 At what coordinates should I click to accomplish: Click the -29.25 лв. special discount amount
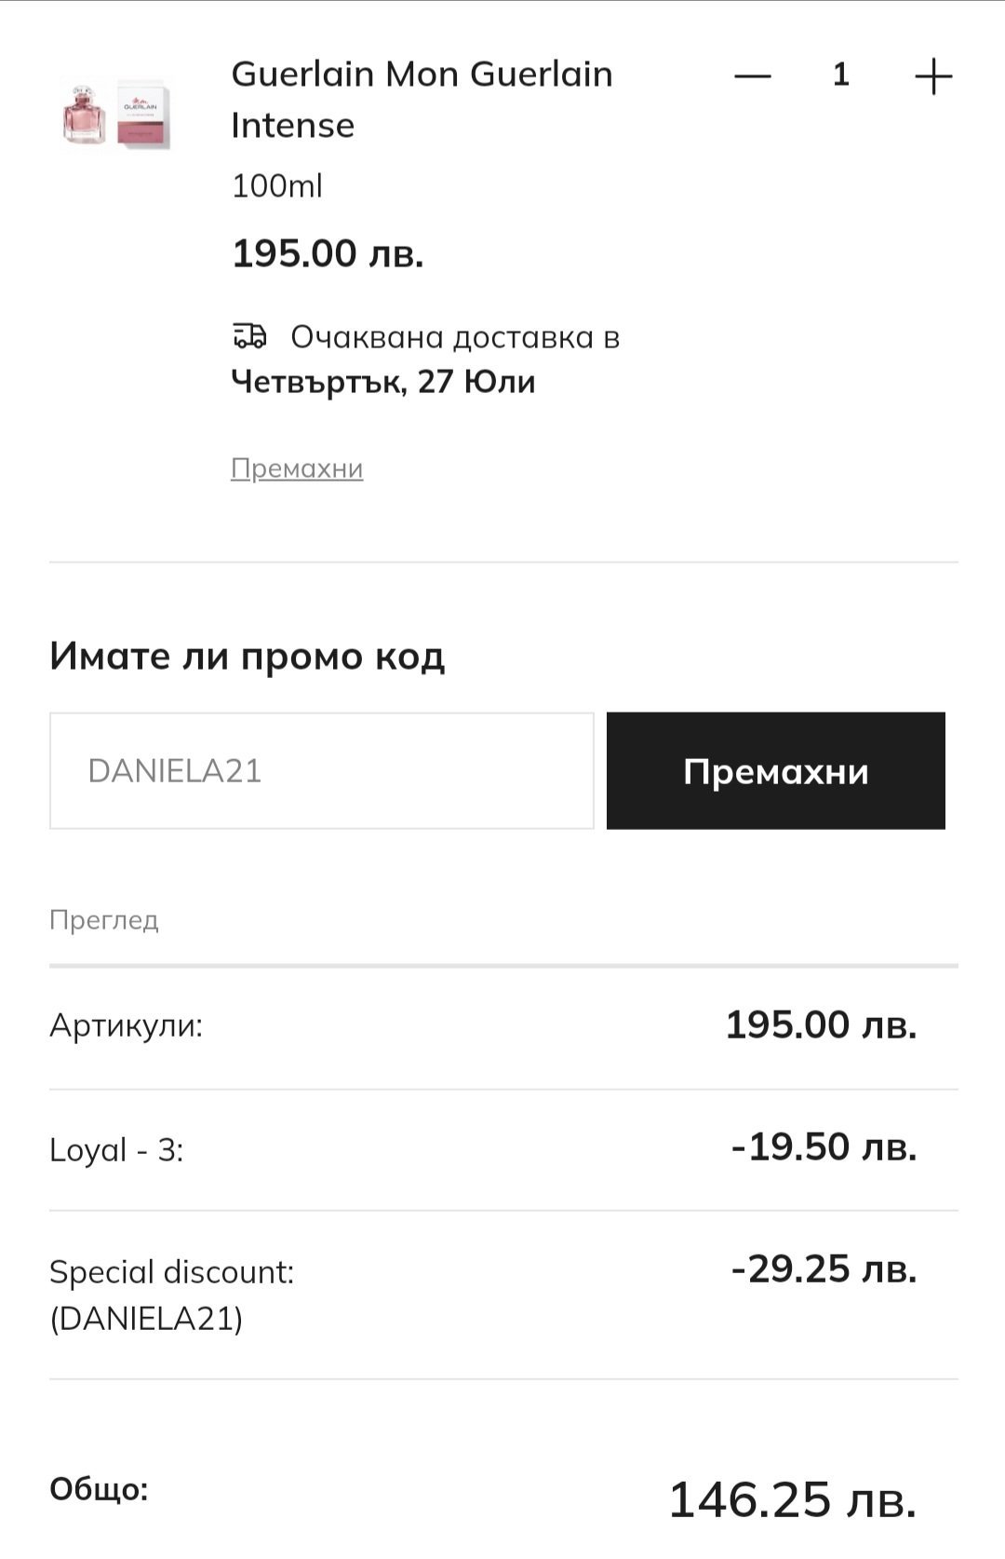pos(824,1268)
